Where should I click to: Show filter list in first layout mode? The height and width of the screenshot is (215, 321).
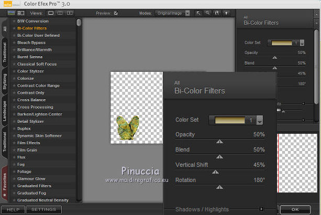[12, 13]
